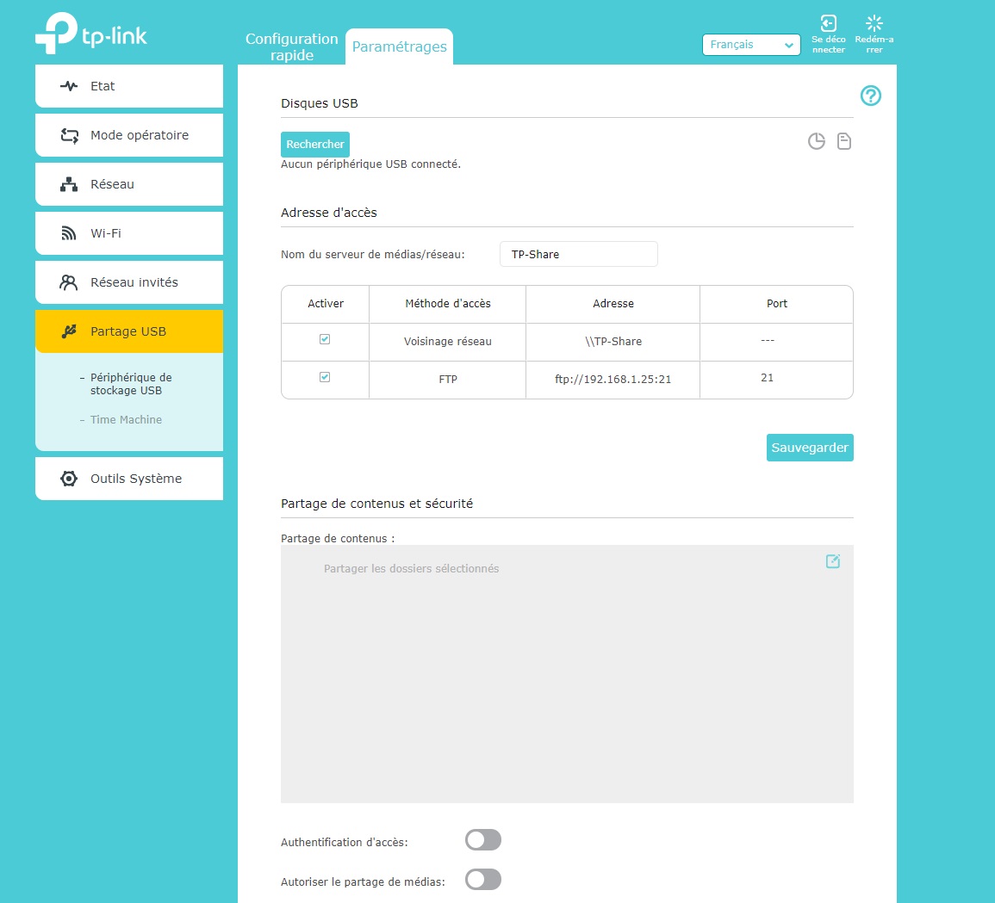This screenshot has height=903, width=995.
Task: Open the Français language dropdown
Action: [751, 45]
